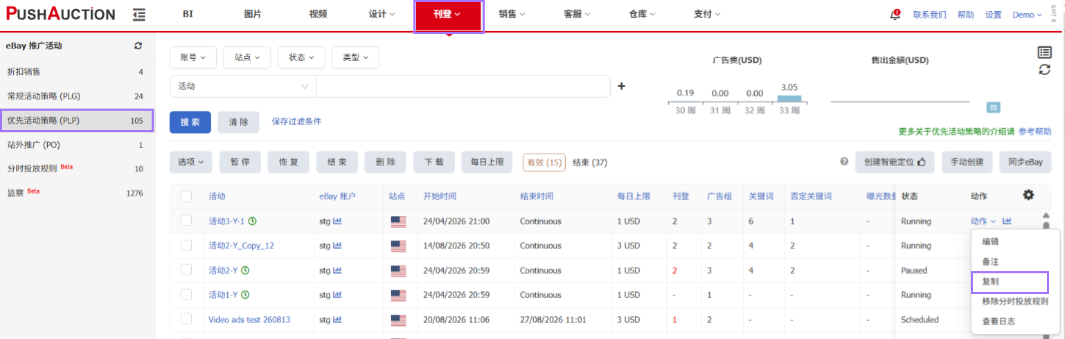This screenshot has width=1065, height=339.
Task: Go to the BI navigation item
Action: click(188, 14)
